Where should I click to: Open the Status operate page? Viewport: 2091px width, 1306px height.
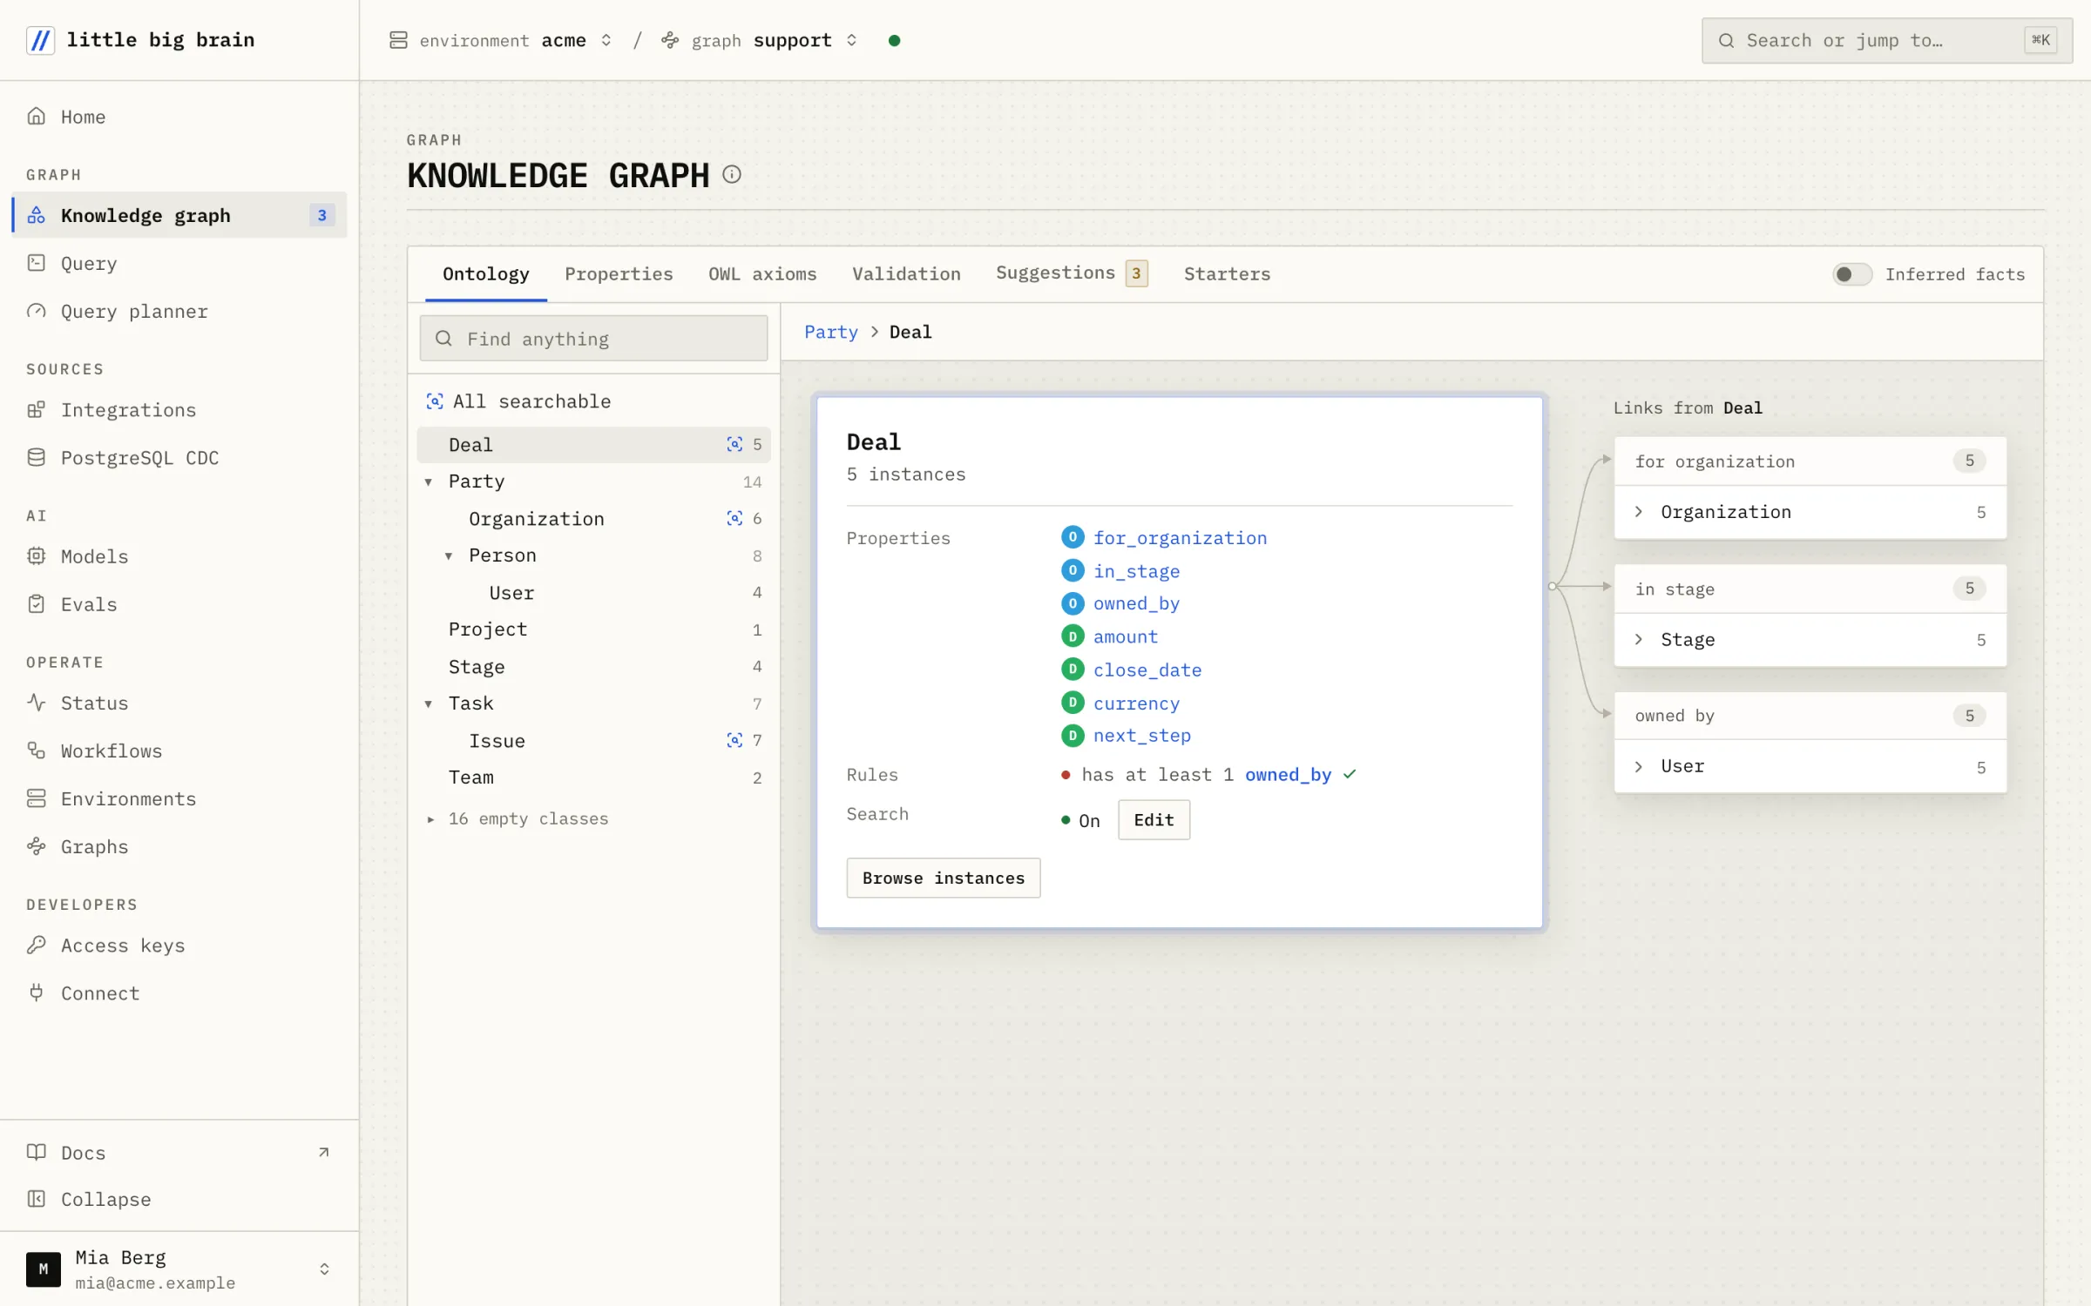(x=179, y=703)
